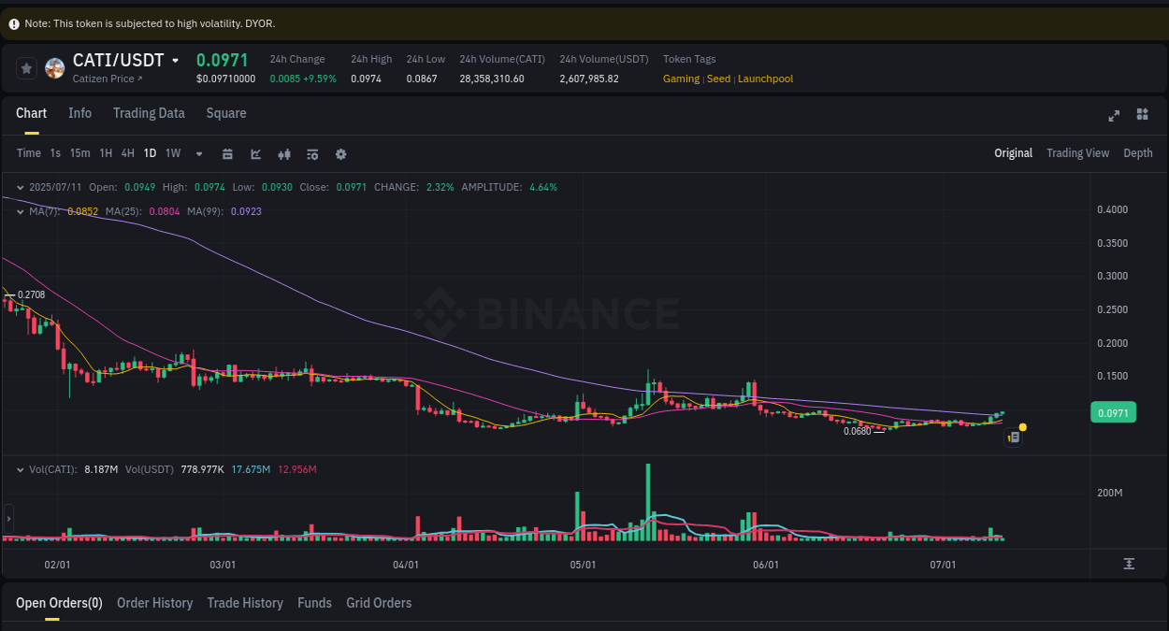Expand chart to fullscreen with arrows icon
1169x631 pixels.
(1114, 115)
